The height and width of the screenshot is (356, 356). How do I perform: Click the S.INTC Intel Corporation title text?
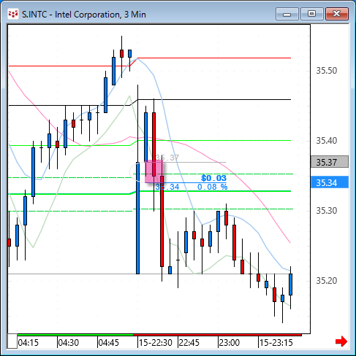[84, 15]
